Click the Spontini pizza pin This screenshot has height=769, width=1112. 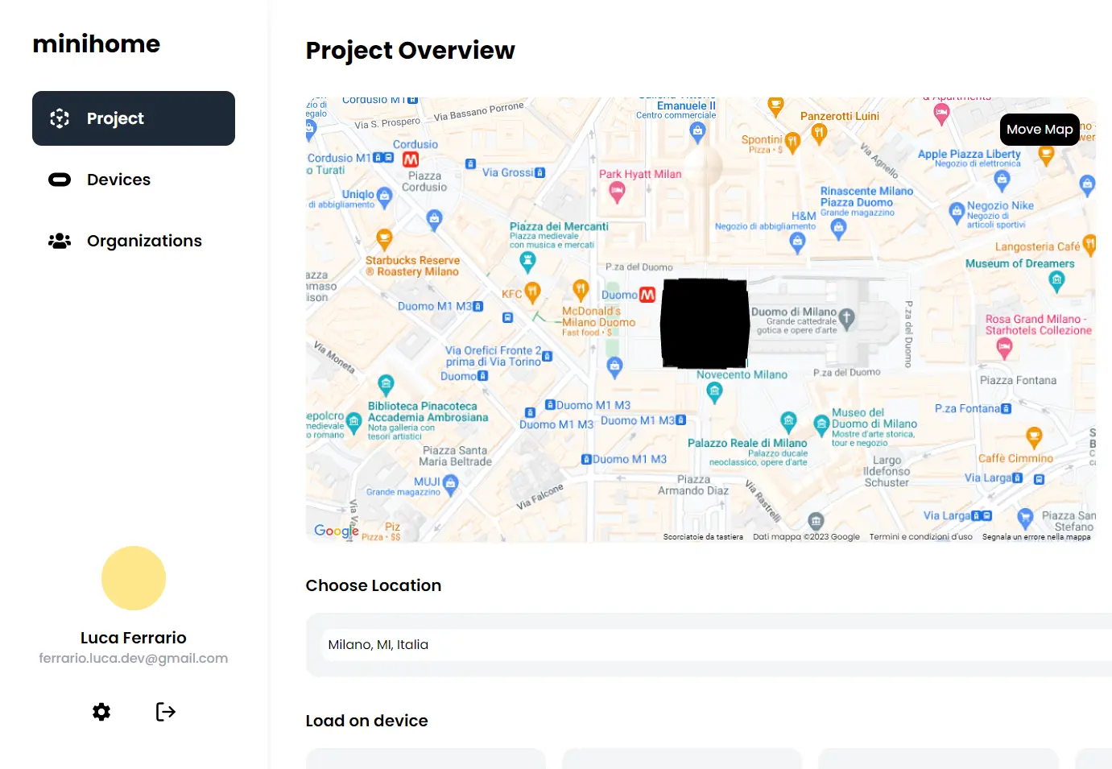click(x=792, y=143)
